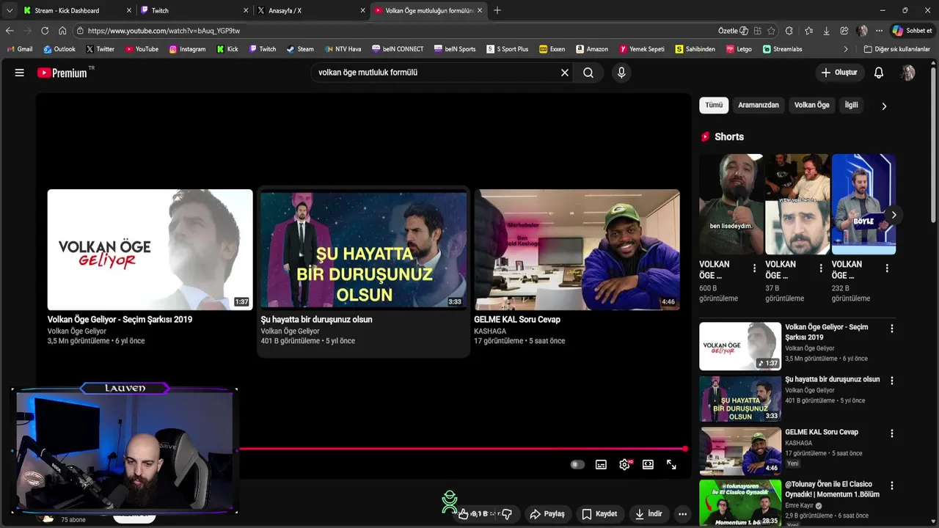This screenshot has height=528, width=939.
Task: Open the player settings gear
Action: (625, 464)
